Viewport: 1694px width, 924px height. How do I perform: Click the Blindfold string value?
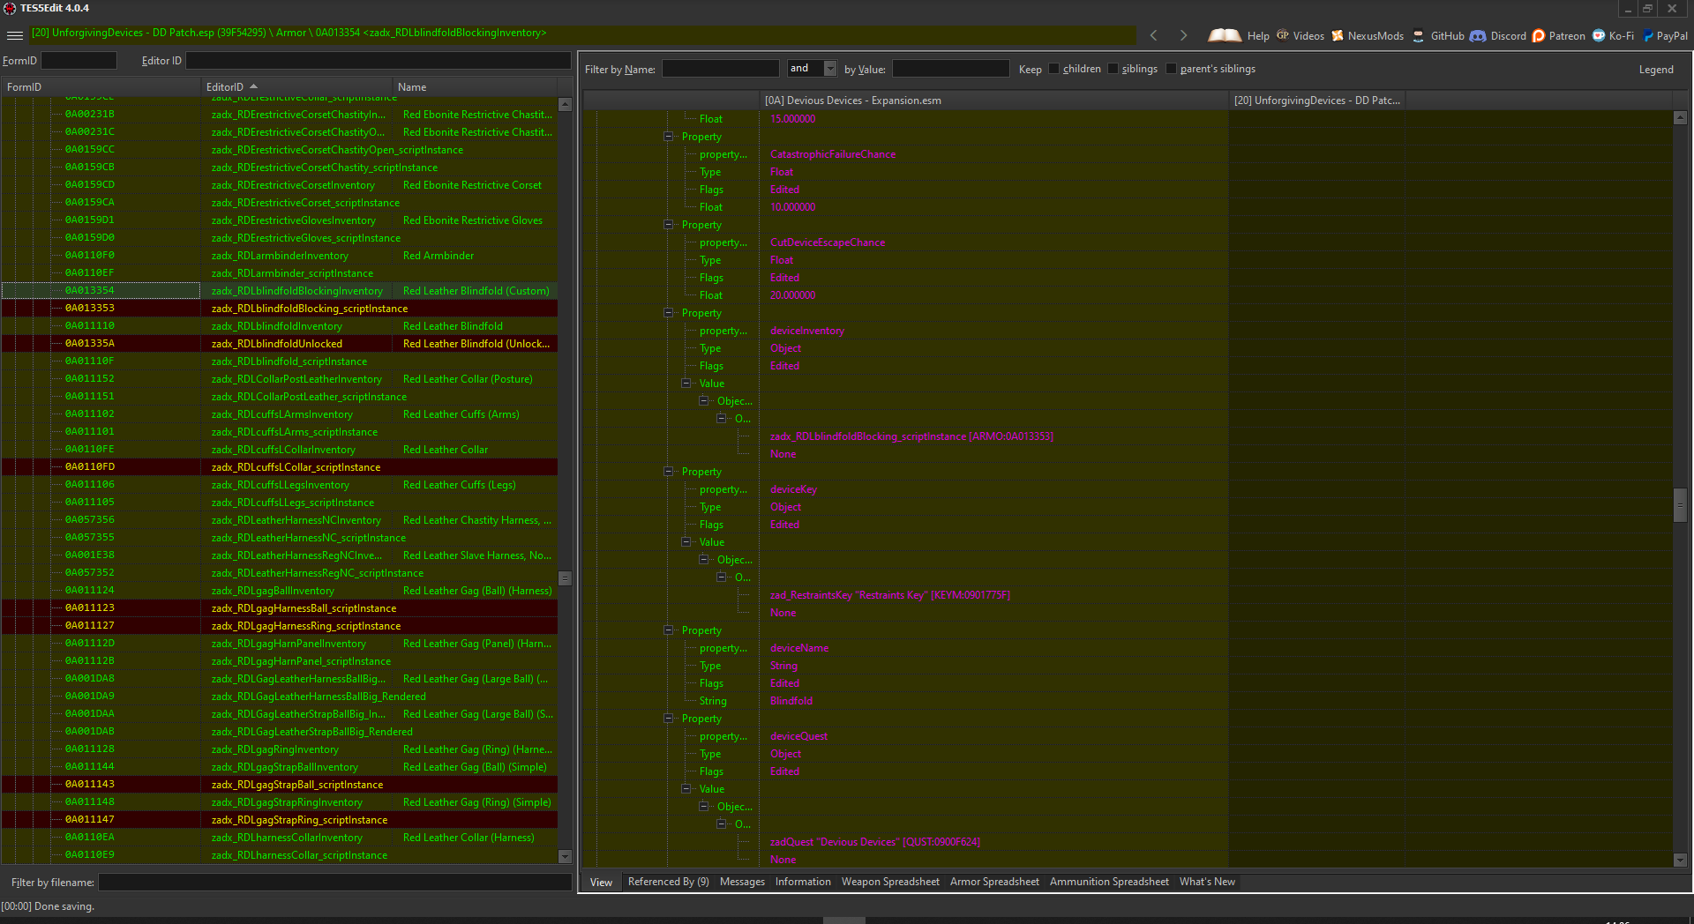pos(791,701)
